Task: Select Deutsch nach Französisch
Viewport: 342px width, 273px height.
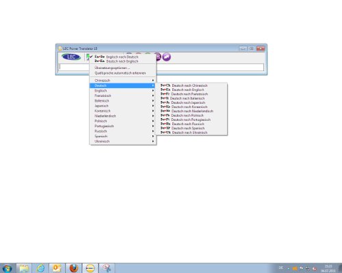Action: (192, 94)
